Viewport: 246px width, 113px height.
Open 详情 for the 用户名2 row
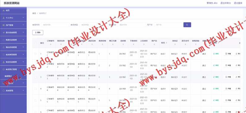tap(228, 65)
